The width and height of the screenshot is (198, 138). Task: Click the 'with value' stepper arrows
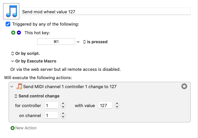coord(117,105)
